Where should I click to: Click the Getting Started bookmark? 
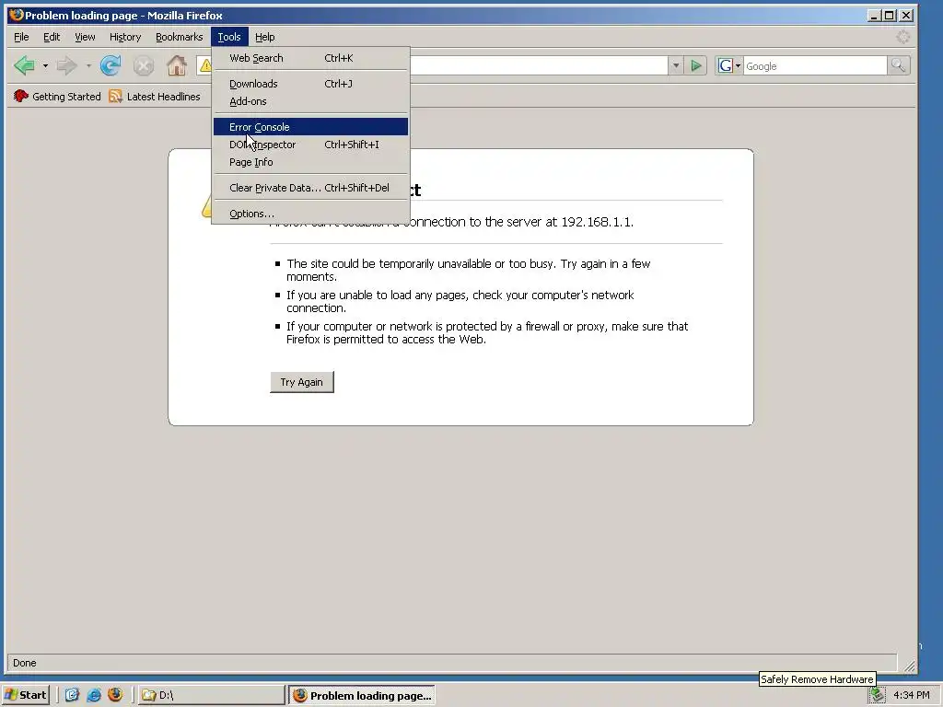click(x=57, y=96)
